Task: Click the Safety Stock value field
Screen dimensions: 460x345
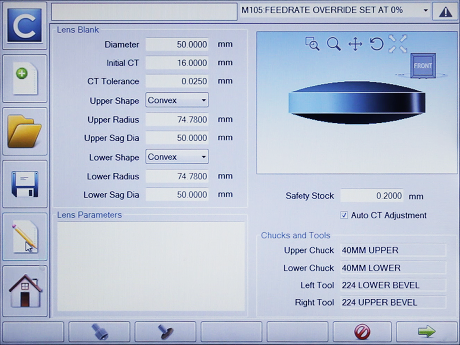Action: coord(372,196)
